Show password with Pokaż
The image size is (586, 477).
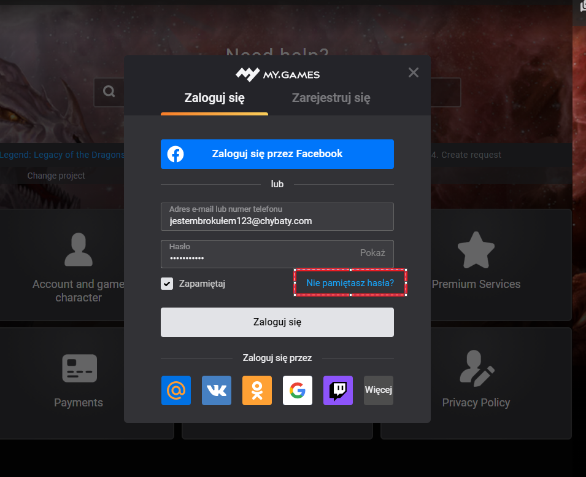point(372,253)
